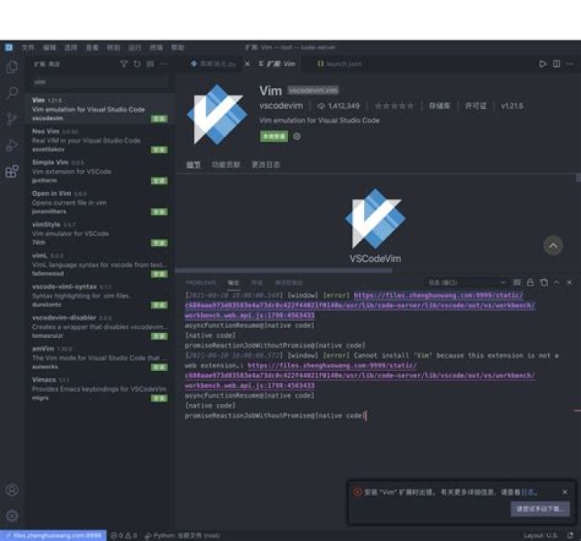This screenshot has height=541, width=581.
Task: Open the 查看 (View) menu
Action: (x=92, y=48)
